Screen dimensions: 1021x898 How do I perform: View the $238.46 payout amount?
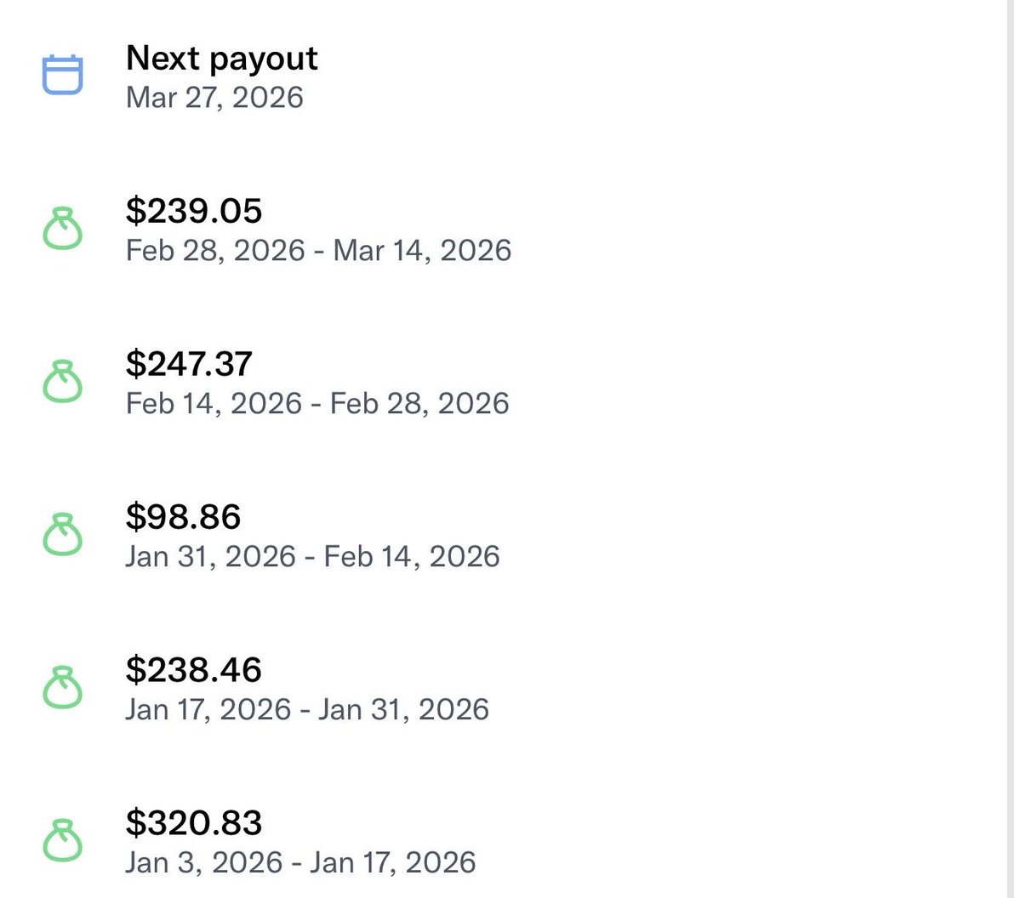[x=193, y=669]
